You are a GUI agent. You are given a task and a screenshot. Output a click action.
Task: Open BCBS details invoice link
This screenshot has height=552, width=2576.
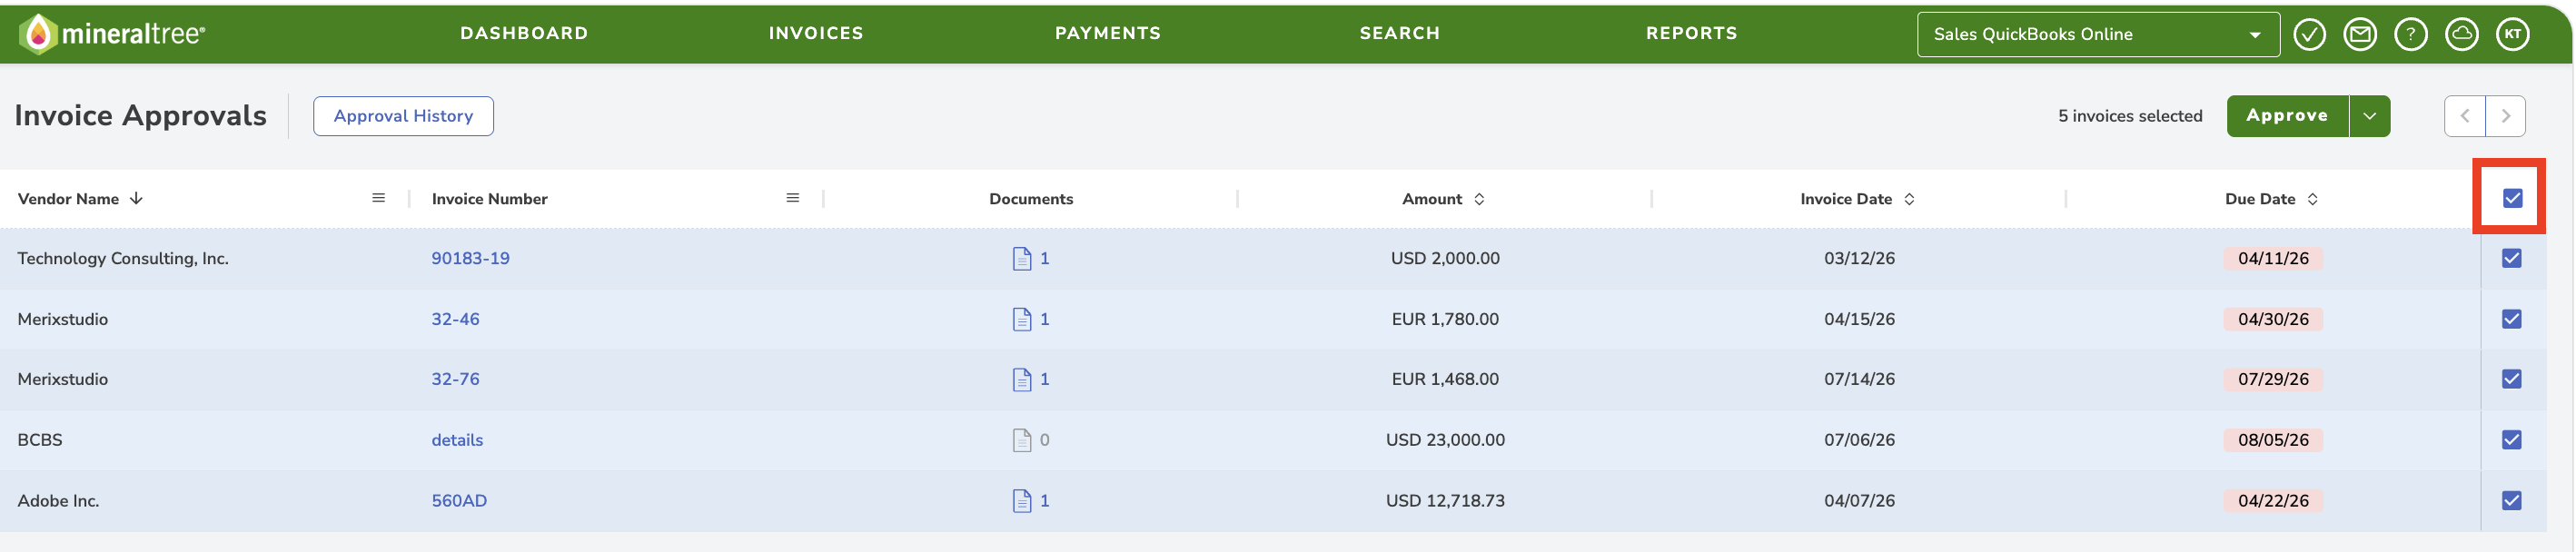(457, 441)
